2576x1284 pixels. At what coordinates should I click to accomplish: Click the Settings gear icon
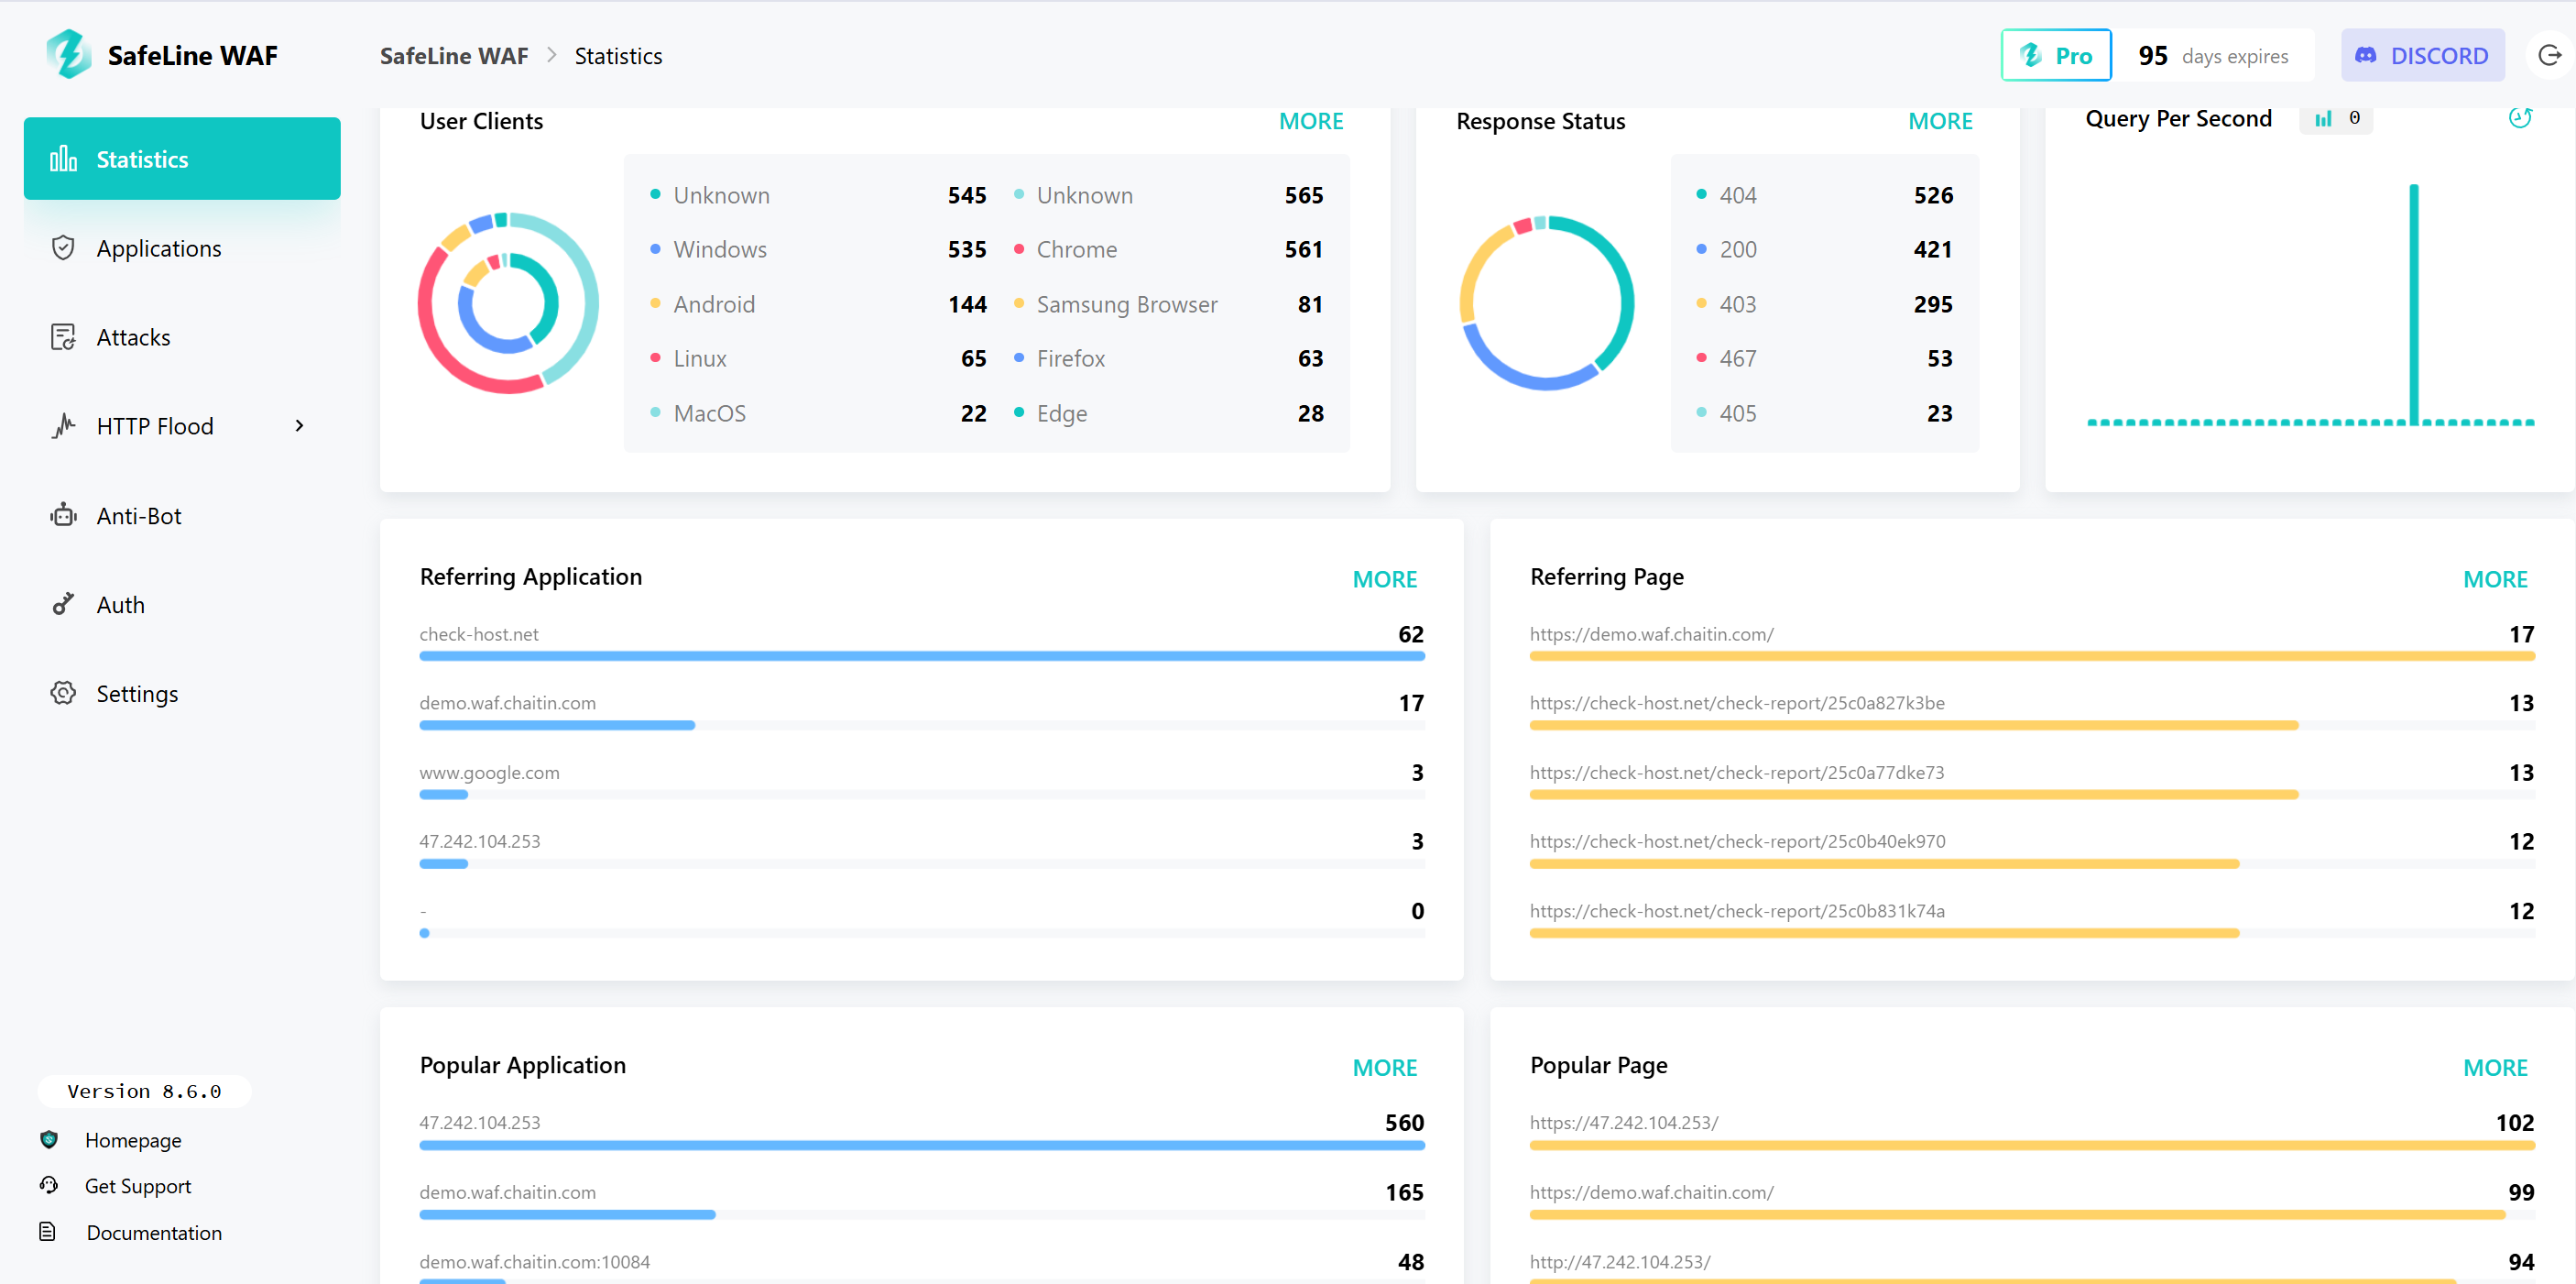[x=63, y=693]
